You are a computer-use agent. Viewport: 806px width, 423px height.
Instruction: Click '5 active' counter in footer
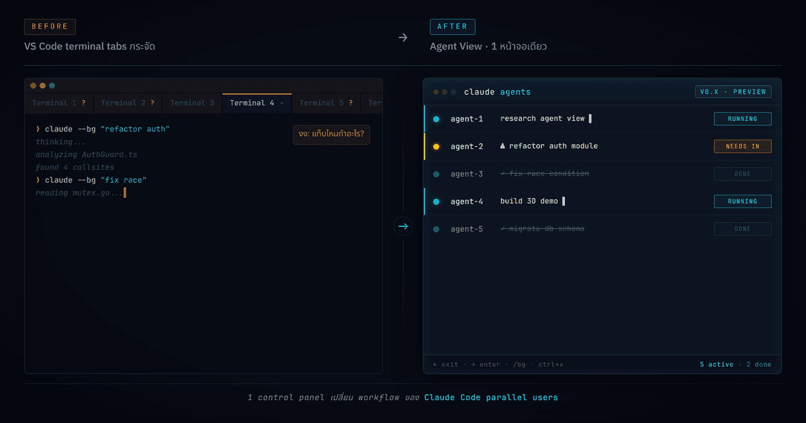coord(717,365)
